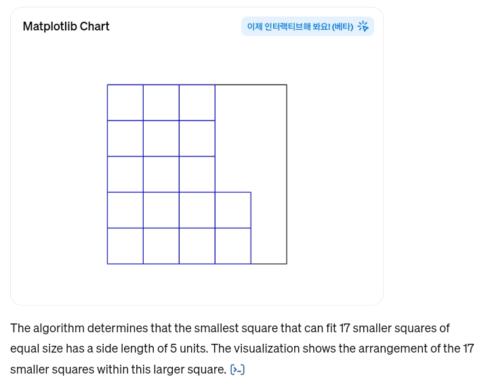Select the last blue square in the bottom row
490x381 pixels.
click(x=233, y=246)
